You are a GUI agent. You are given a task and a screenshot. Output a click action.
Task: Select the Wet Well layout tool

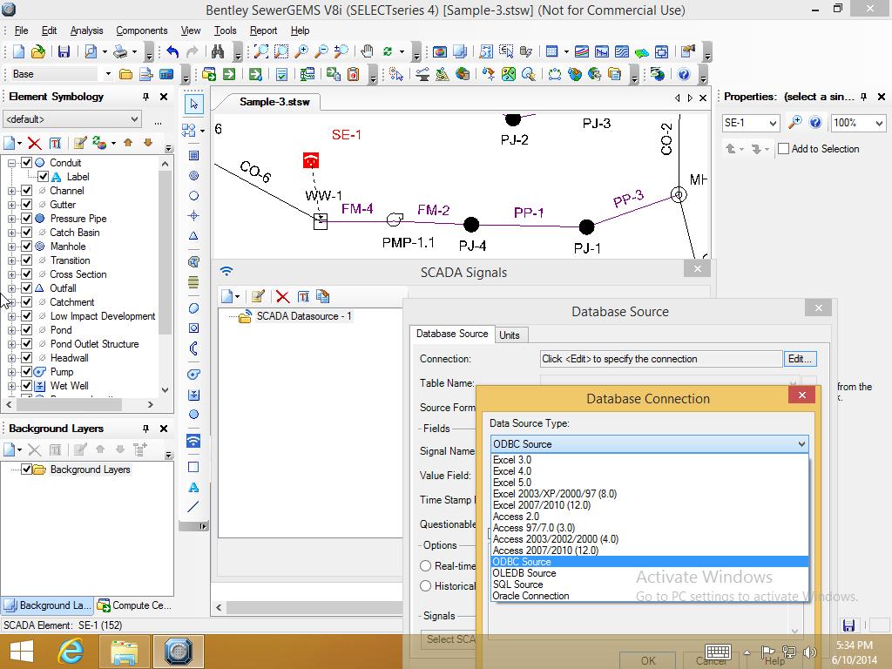[193, 395]
